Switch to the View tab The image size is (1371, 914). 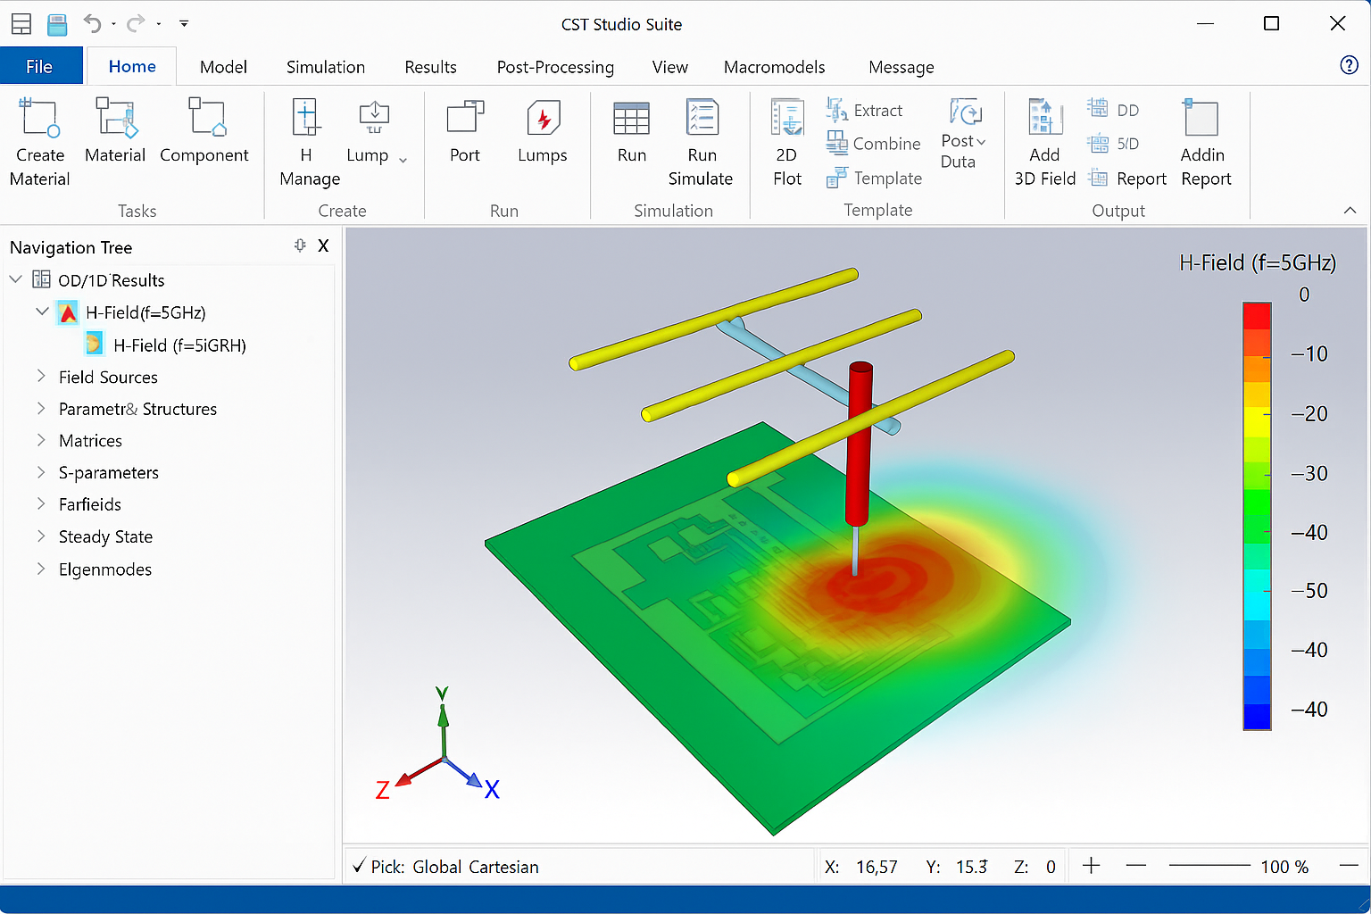669,67
